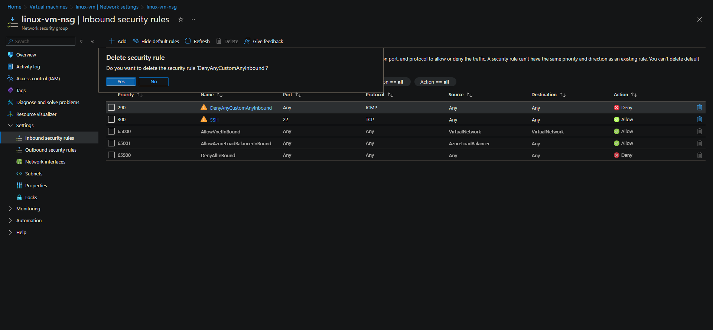Expand the Automation section
Image resolution: width=713 pixels, height=330 pixels.
[x=10, y=221]
